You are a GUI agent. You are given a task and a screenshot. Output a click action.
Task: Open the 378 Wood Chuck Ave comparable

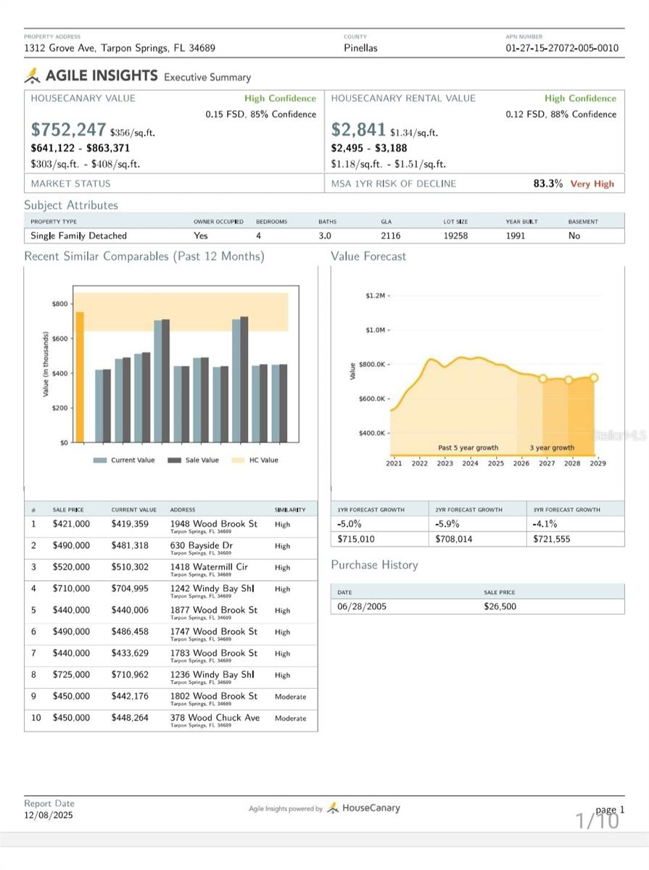215,718
